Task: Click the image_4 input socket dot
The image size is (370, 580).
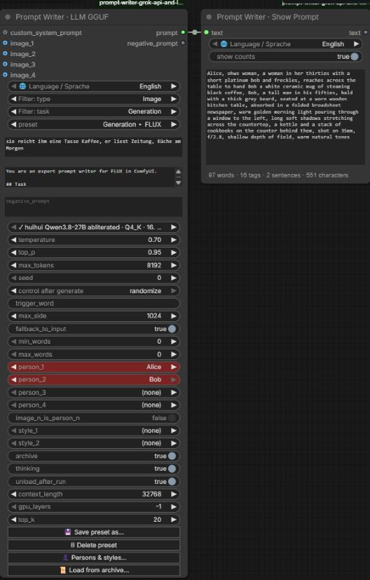Action: coord(5,75)
